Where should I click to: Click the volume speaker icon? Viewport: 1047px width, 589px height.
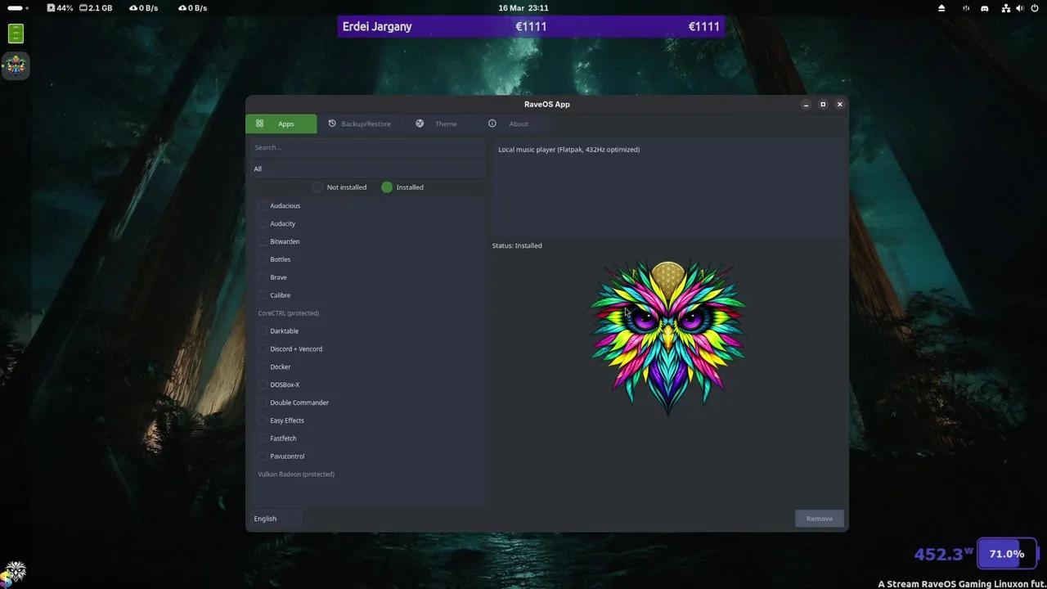(1021, 8)
